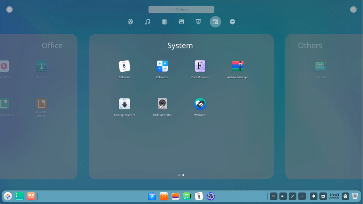
Task: Open User Feedback in Others
Action: [x=321, y=66]
